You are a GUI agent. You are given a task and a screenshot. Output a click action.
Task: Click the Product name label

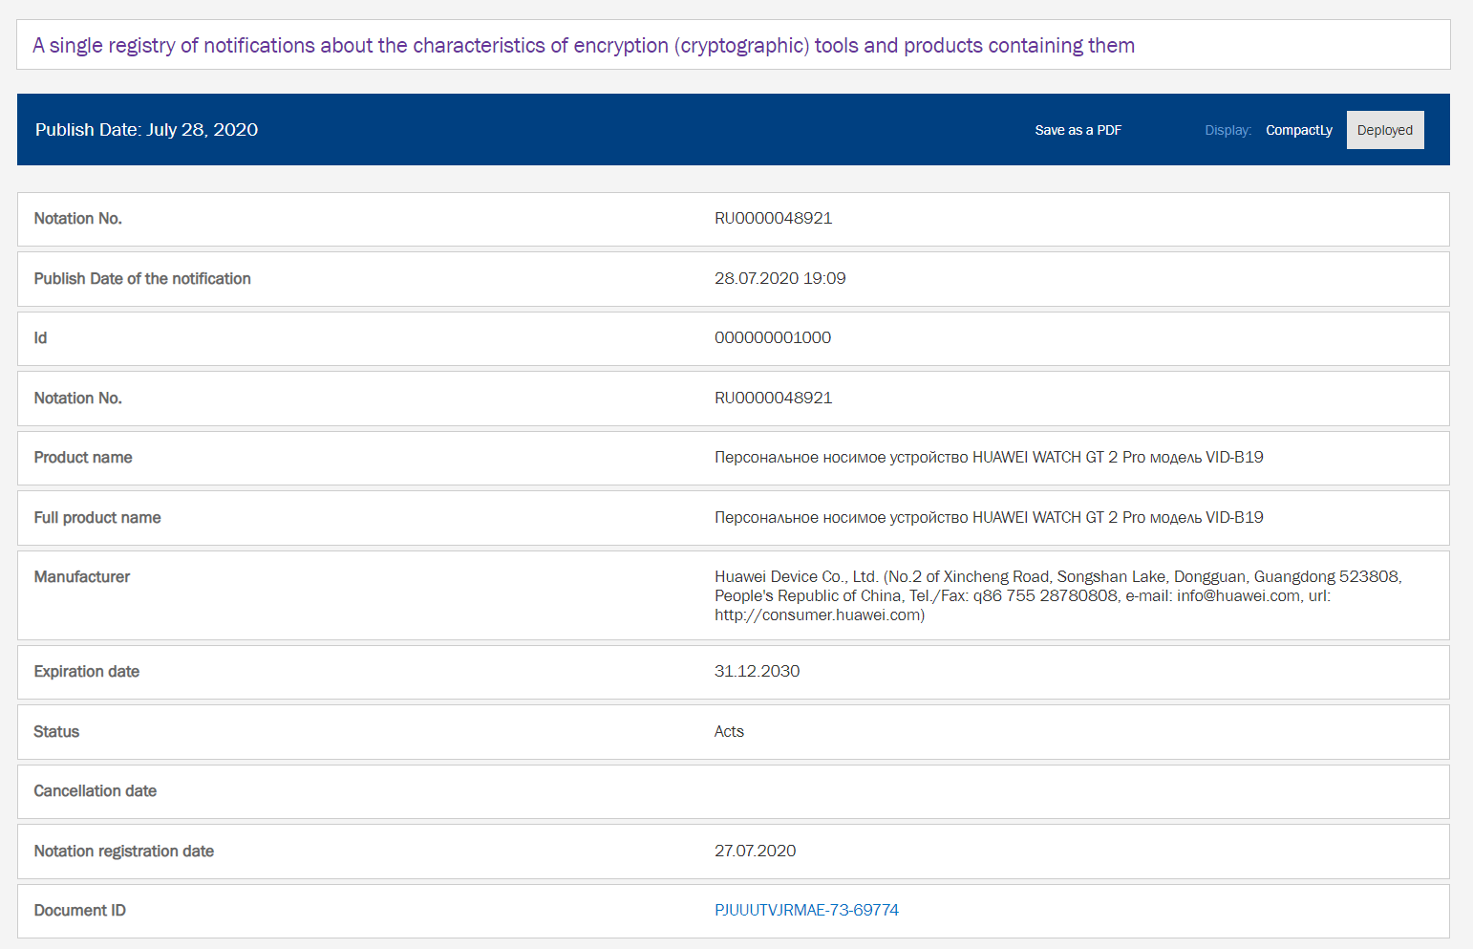[x=83, y=457]
